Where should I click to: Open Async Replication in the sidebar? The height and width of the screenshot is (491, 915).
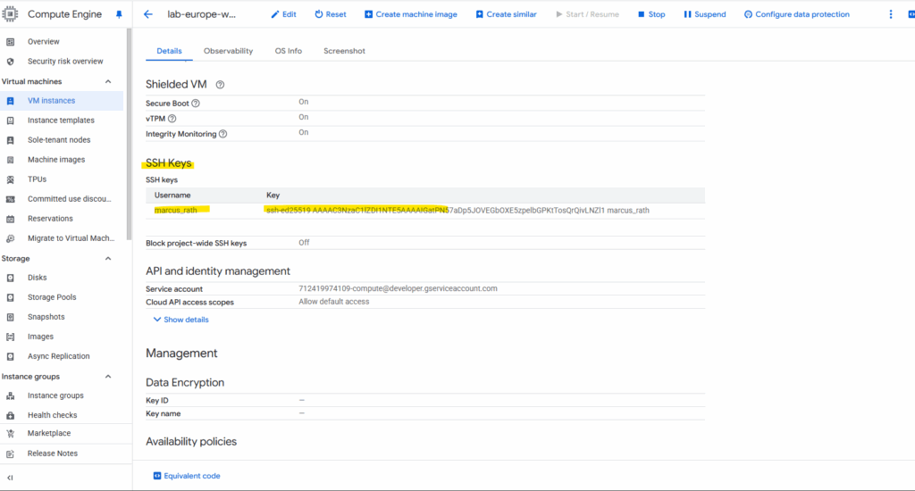58,356
